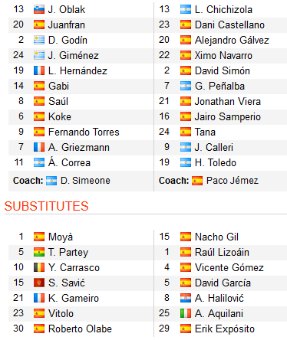
Task: Click the Argentina flag beside coach D. Simeone
Action: (x=51, y=181)
